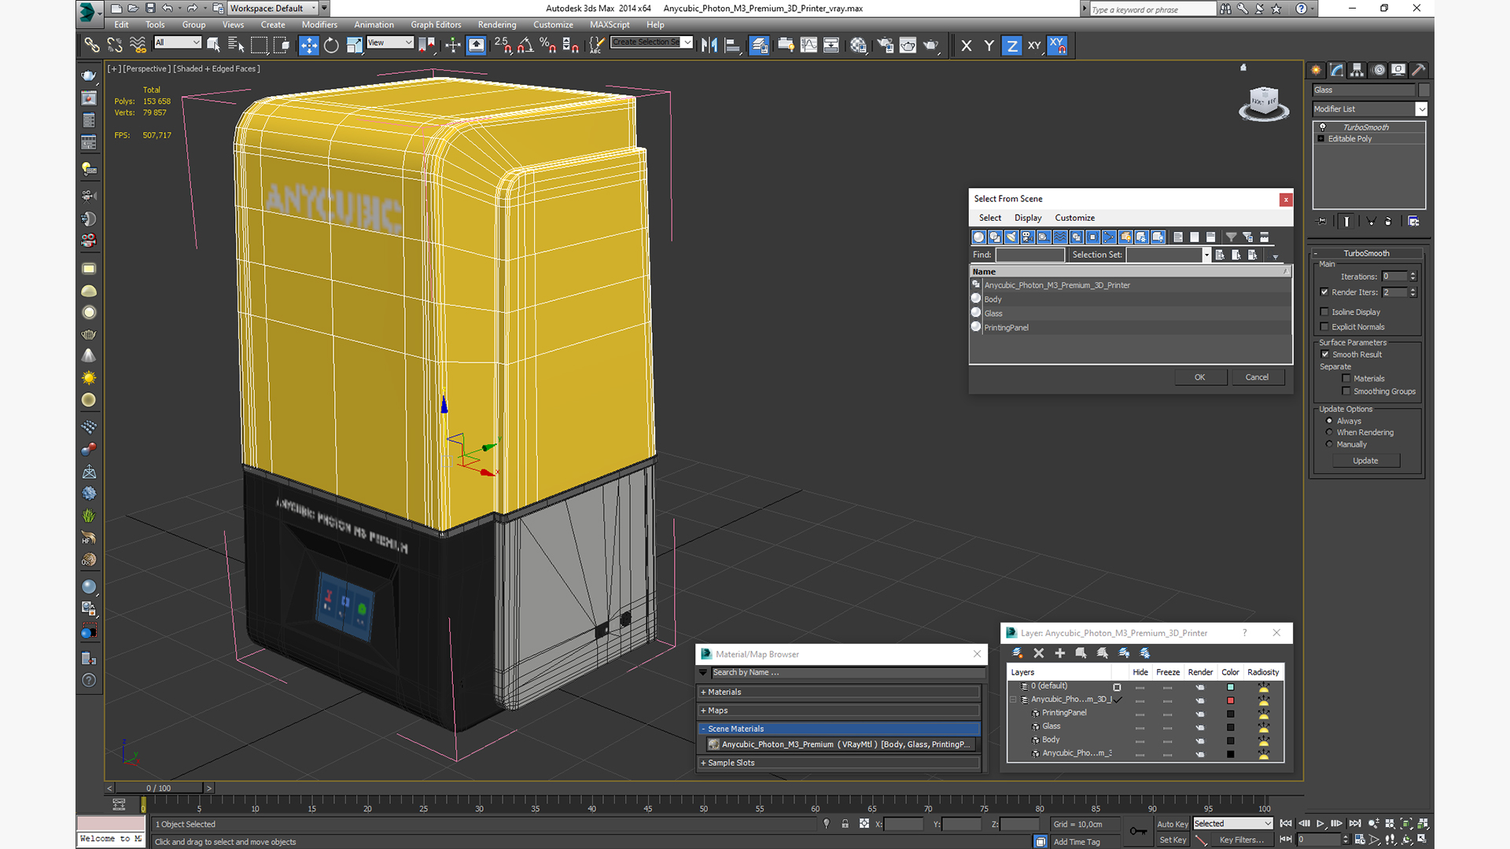The image size is (1510, 849).
Task: Enable Isoline Display checkbox
Action: pos(1324,312)
